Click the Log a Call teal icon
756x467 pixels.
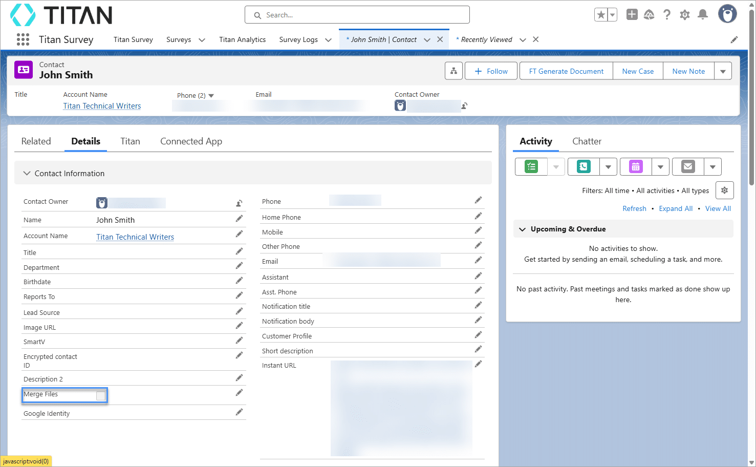pyautogui.click(x=584, y=166)
